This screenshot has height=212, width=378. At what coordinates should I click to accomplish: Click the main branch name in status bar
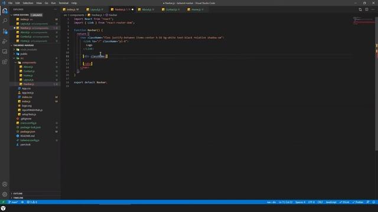[x=13, y=202]
